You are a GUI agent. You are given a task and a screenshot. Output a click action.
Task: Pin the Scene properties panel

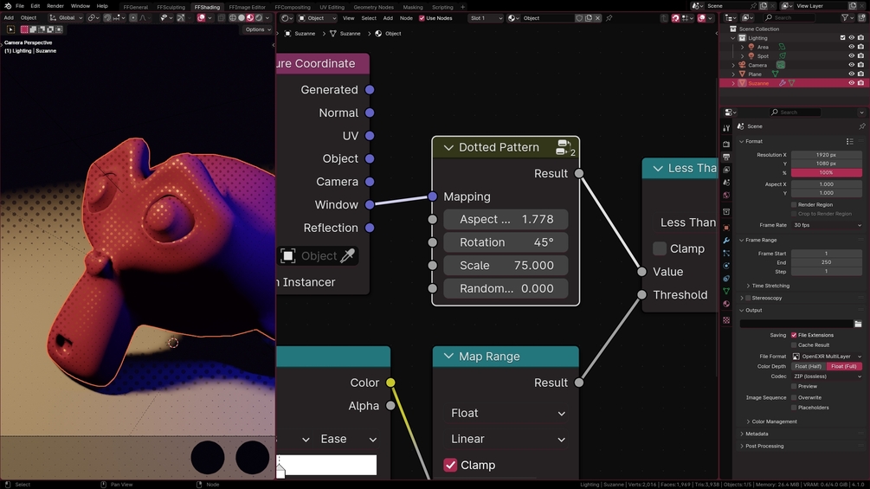pos(861,126)
